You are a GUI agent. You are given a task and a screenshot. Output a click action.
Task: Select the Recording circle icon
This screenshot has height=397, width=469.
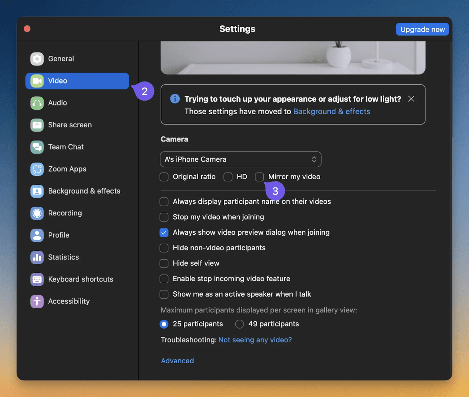[x=37, y=213]
